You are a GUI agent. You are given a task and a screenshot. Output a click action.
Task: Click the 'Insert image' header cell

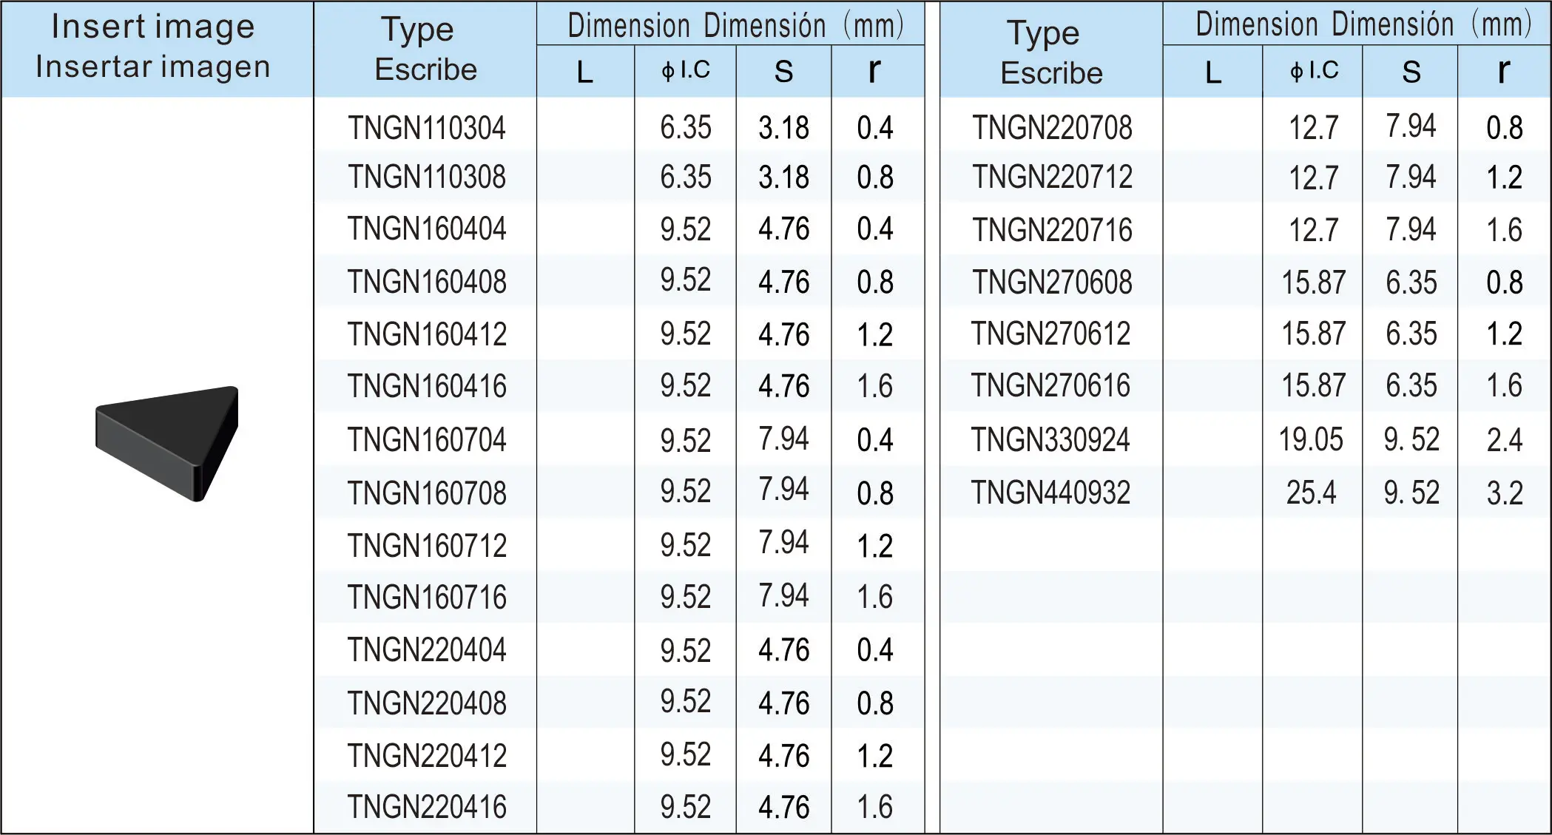153,47
